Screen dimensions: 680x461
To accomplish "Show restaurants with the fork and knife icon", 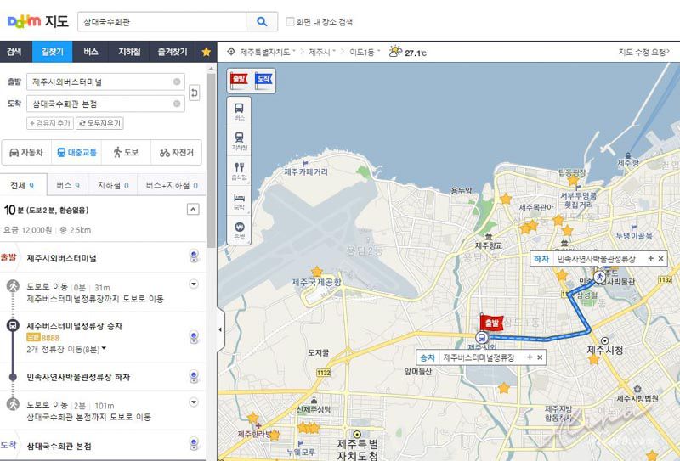I will [239, 171].
